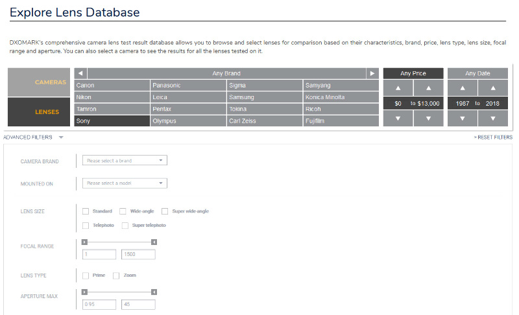This screenshot has width=519, height=315.
Task: Increase minimum price with up arrow
Action: [398, 88]
